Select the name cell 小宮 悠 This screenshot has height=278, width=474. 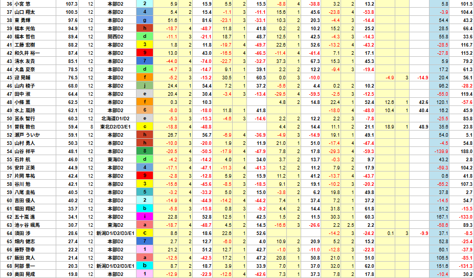[x=35, y=4]
